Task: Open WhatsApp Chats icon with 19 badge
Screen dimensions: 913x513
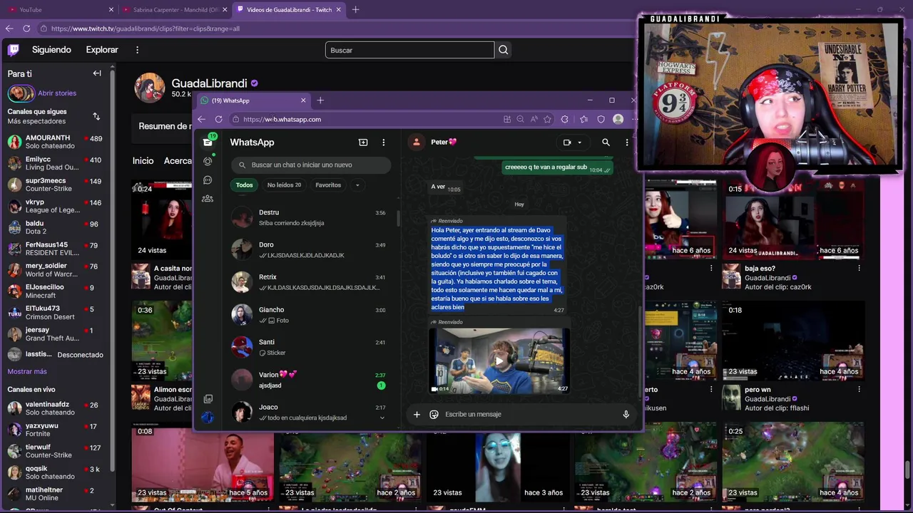Action: click(208, 142)
